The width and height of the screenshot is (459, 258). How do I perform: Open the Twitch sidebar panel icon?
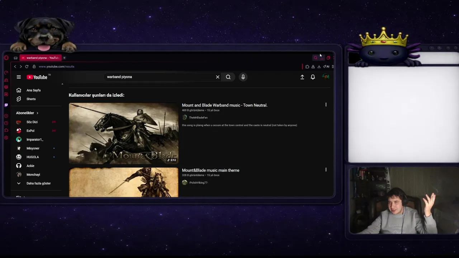point(6,105)
